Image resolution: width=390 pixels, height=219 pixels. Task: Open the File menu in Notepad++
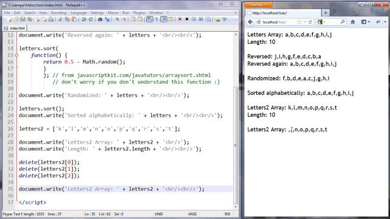click(7, 13)
